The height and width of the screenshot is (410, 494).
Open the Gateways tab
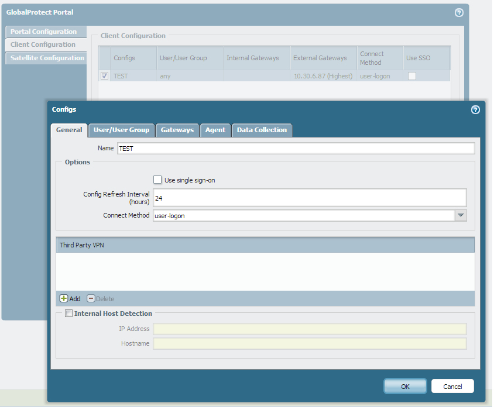pyautogui.click(x=177, y=130)
